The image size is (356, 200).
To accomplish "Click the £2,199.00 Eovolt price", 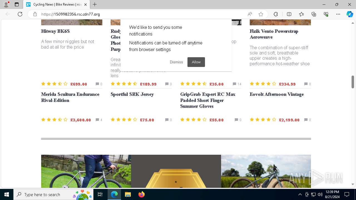I will tap(289, 120).
